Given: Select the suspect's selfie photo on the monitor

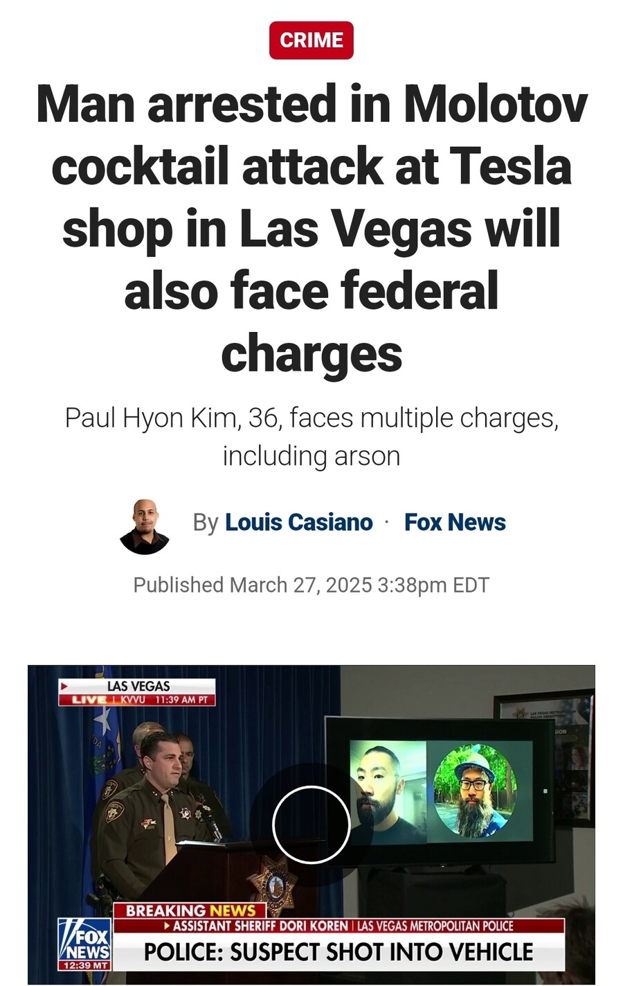Looking at the screenshot, I should click(x=388, y=792).
